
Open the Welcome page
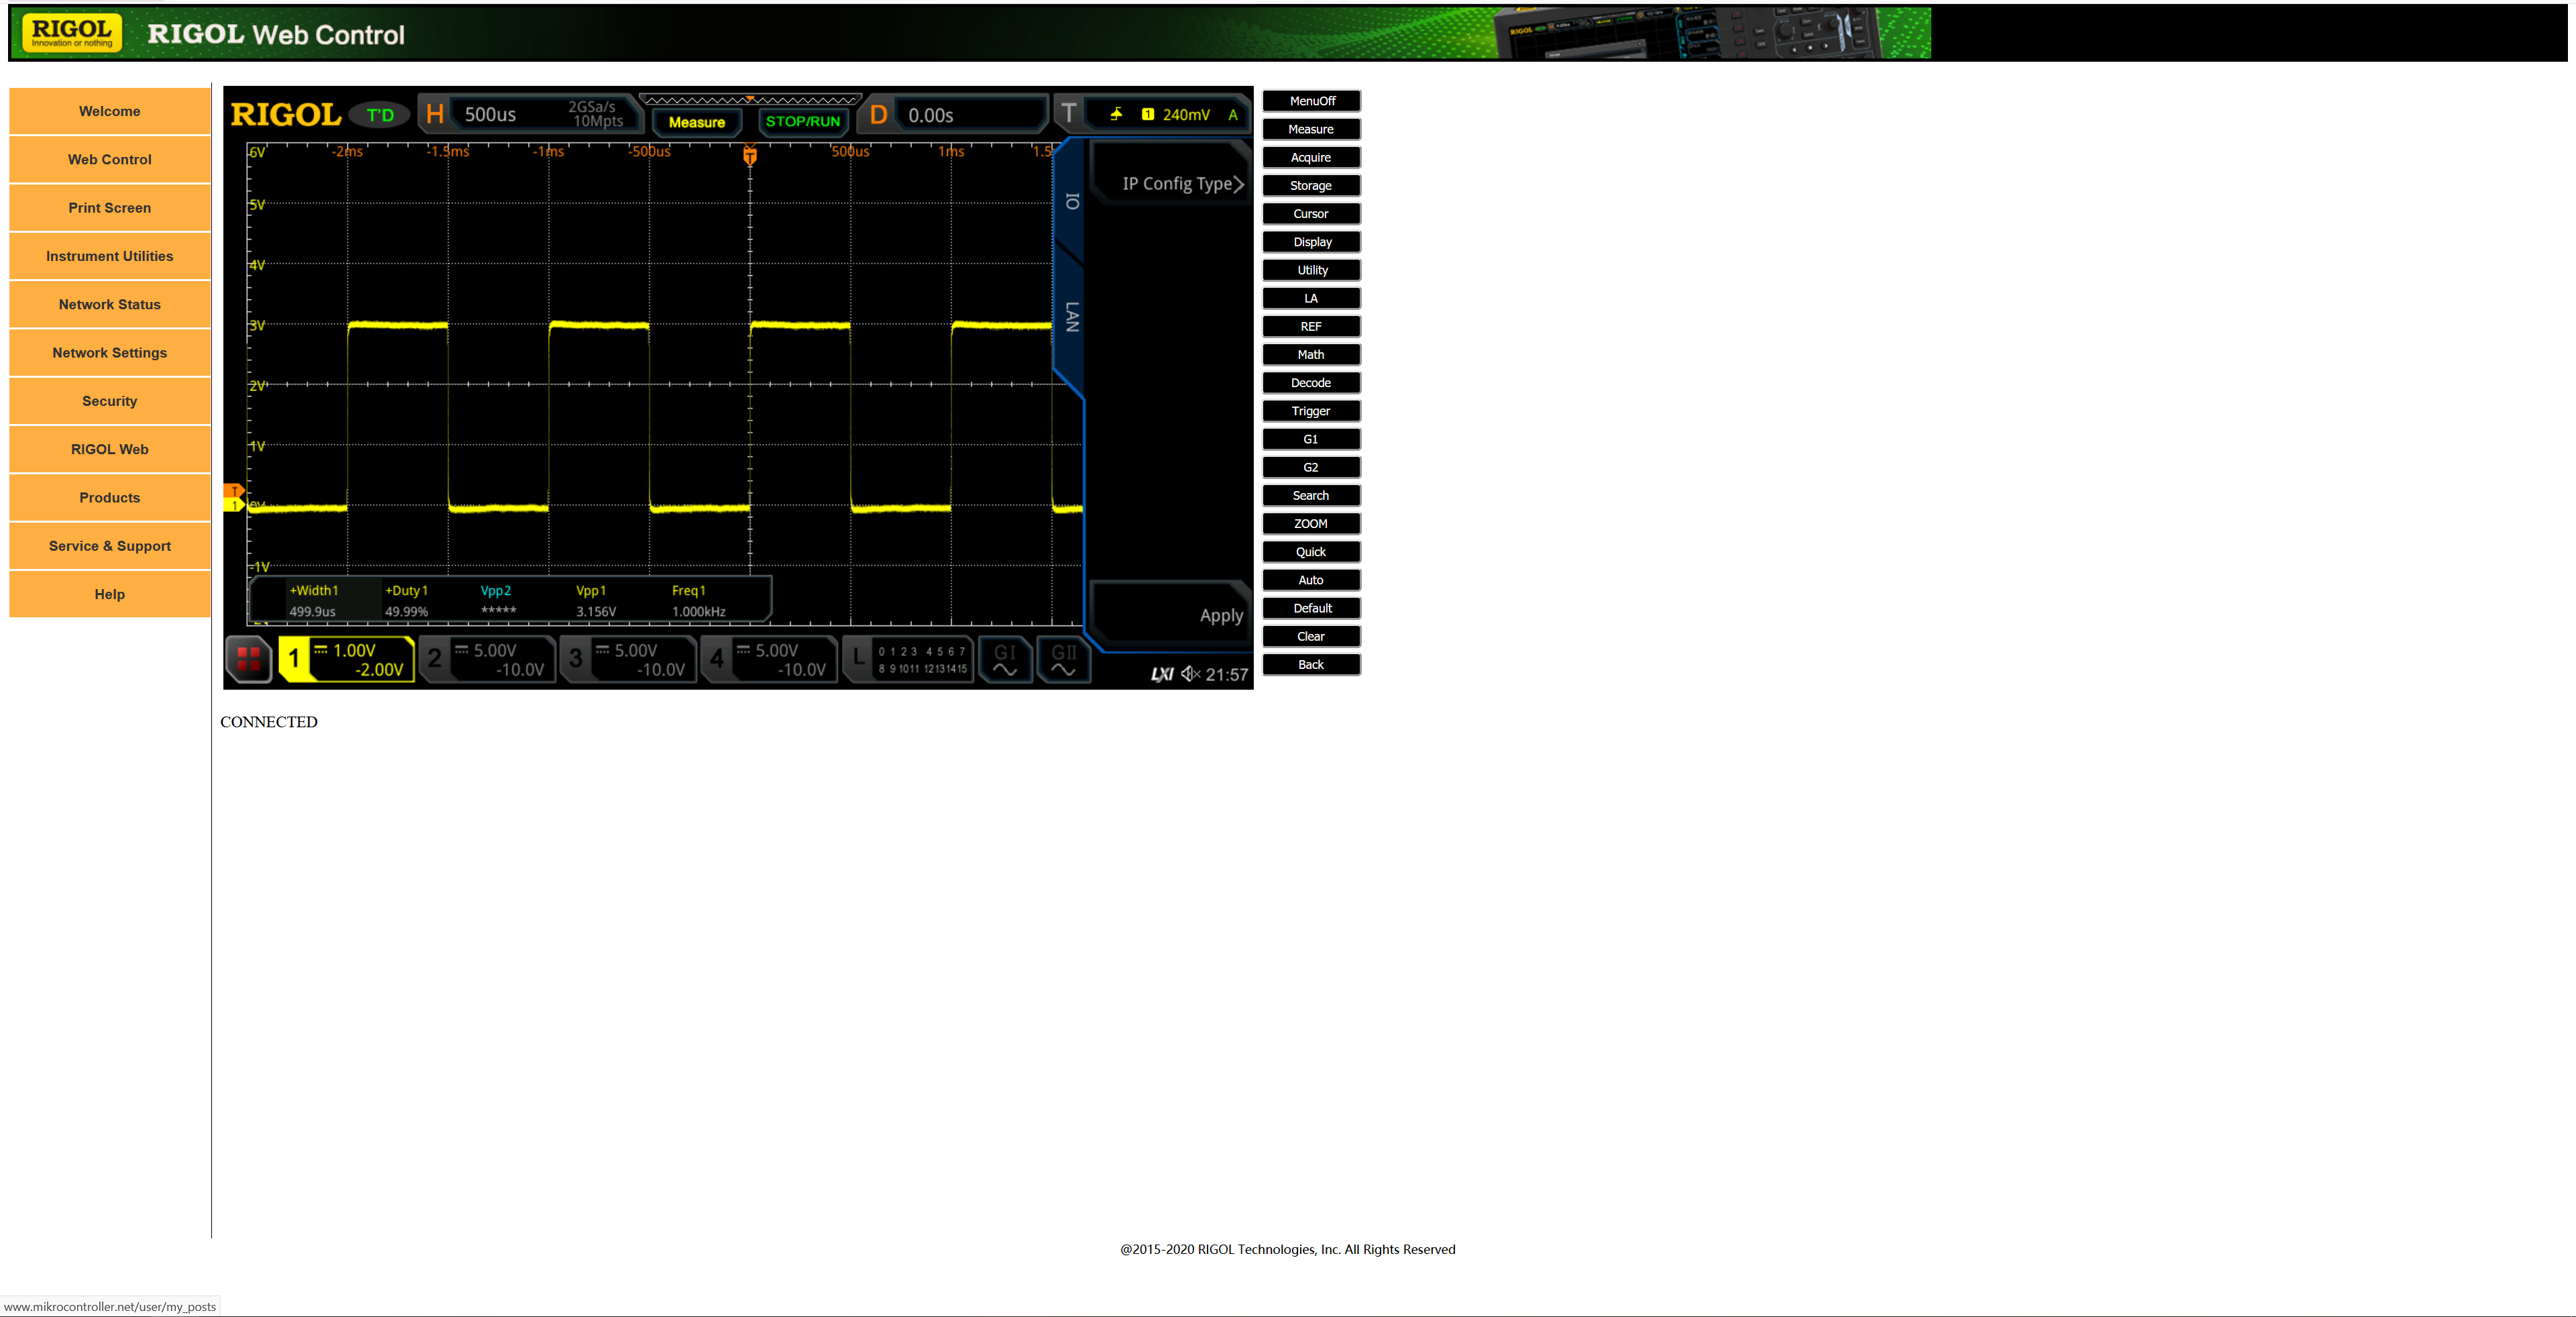[110, 111]
